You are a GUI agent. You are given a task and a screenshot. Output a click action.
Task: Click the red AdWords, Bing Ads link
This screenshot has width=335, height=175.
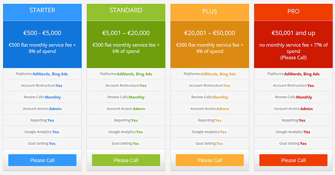(302, 74)
